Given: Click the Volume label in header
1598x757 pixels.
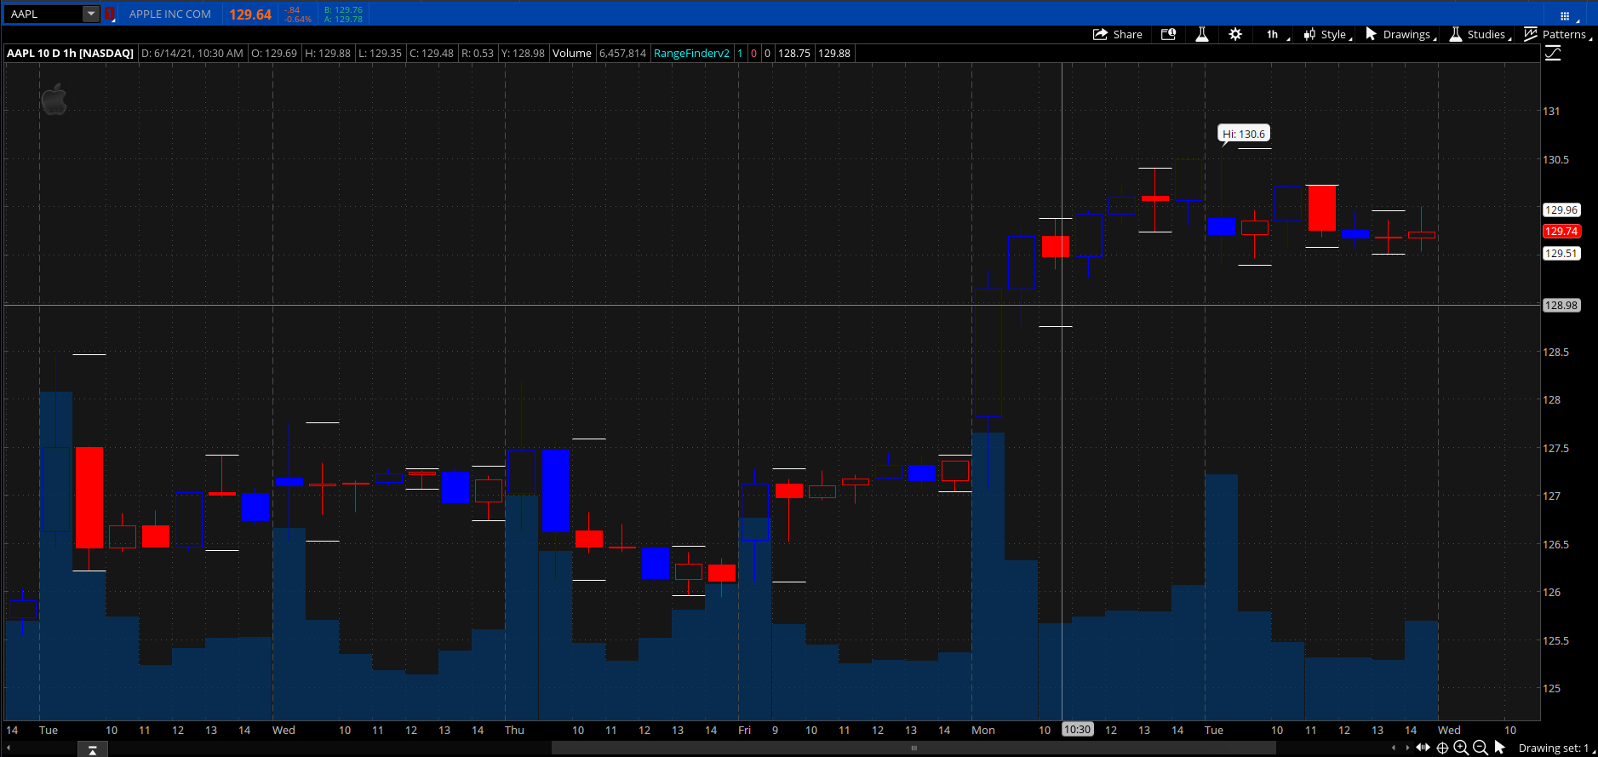Looking at the screenshot, I should tap(572, 53).
